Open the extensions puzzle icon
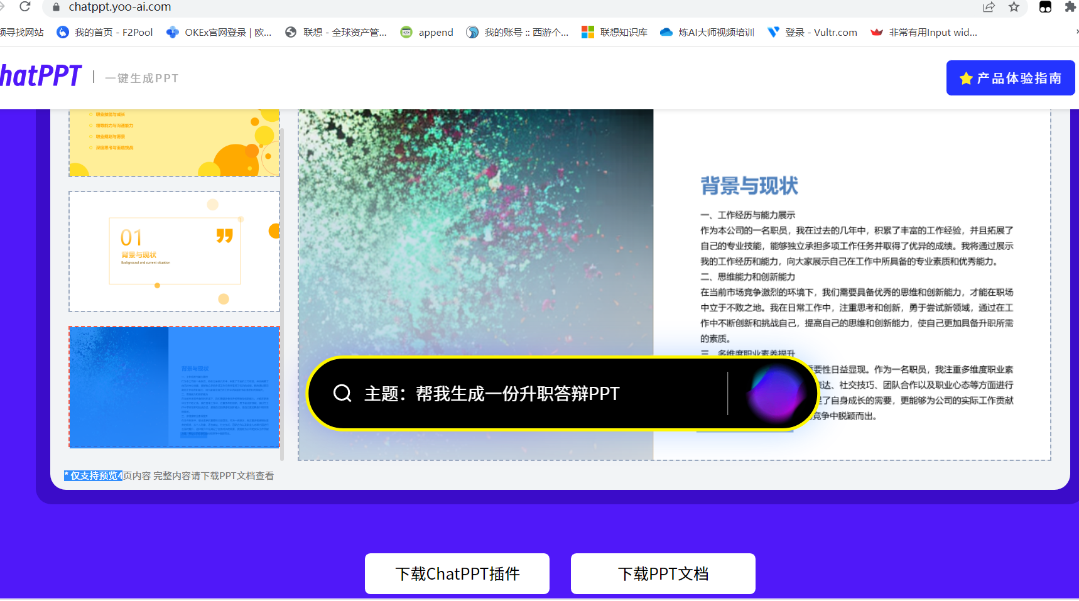Viewport: 1079px width, 601px height. pos(1070,7)
